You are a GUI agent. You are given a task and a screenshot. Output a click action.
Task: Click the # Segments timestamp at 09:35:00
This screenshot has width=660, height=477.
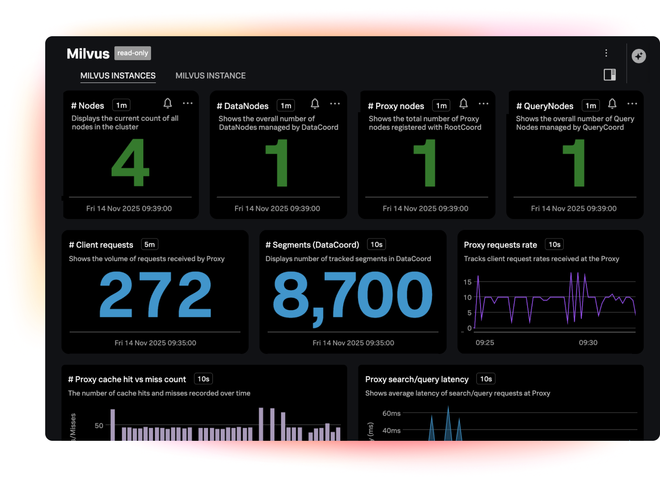[353, 343]
